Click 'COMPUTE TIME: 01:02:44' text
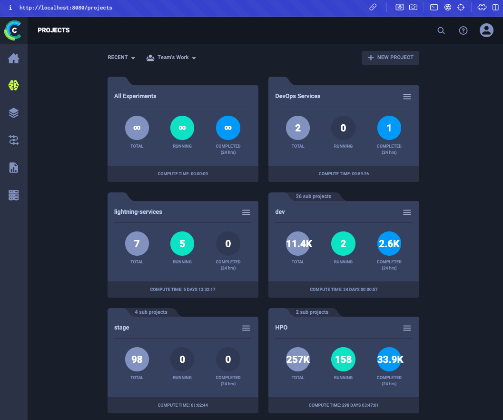 (x=183, y=405)
